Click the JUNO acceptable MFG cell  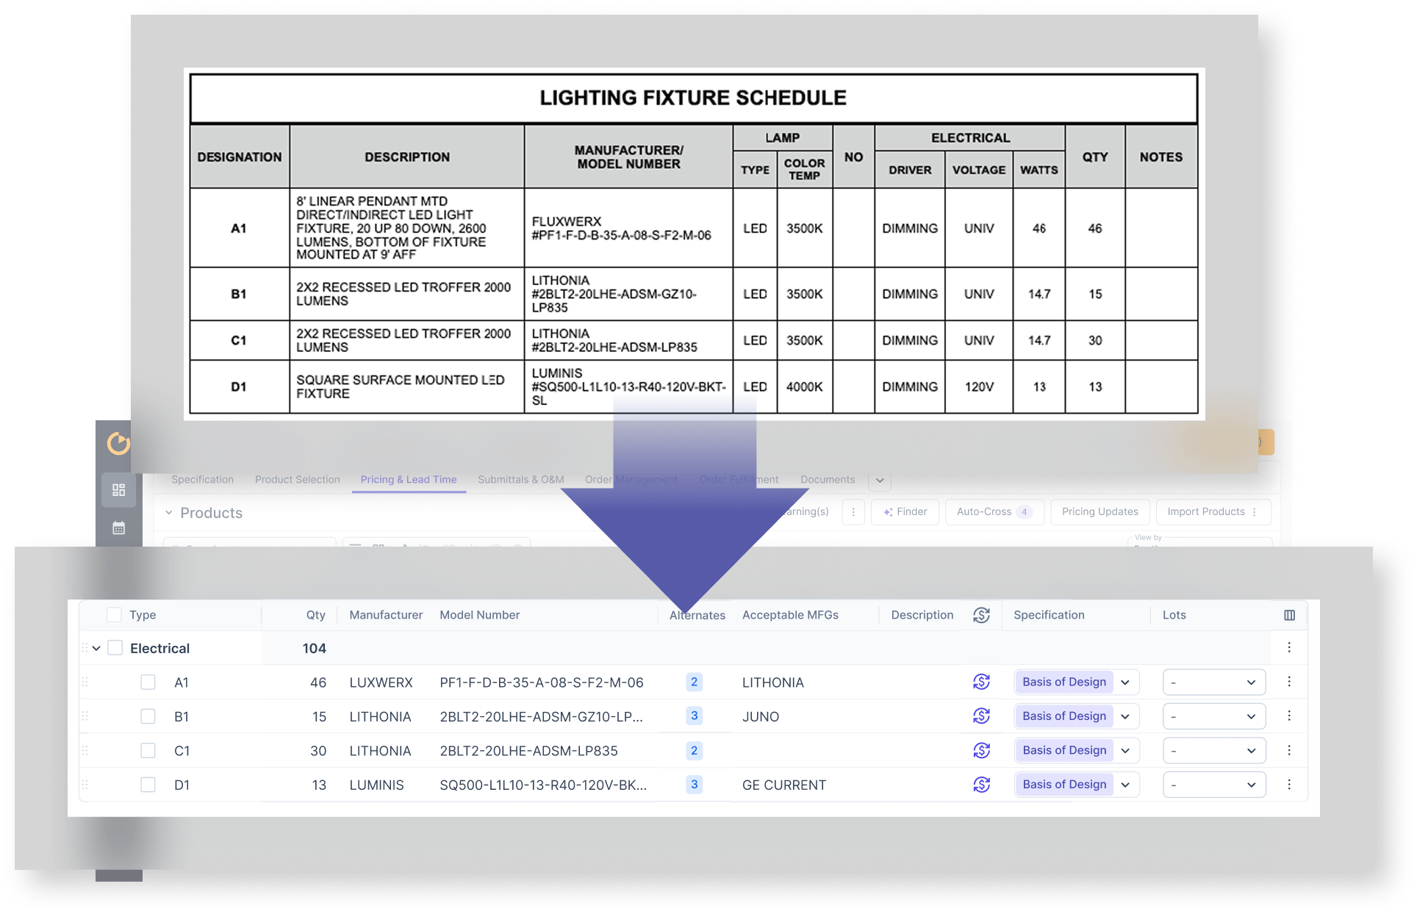tap(761, 716)
